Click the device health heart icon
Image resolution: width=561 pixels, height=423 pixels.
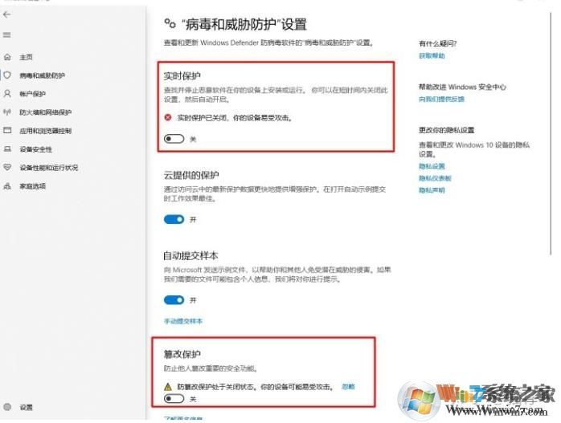7,167
